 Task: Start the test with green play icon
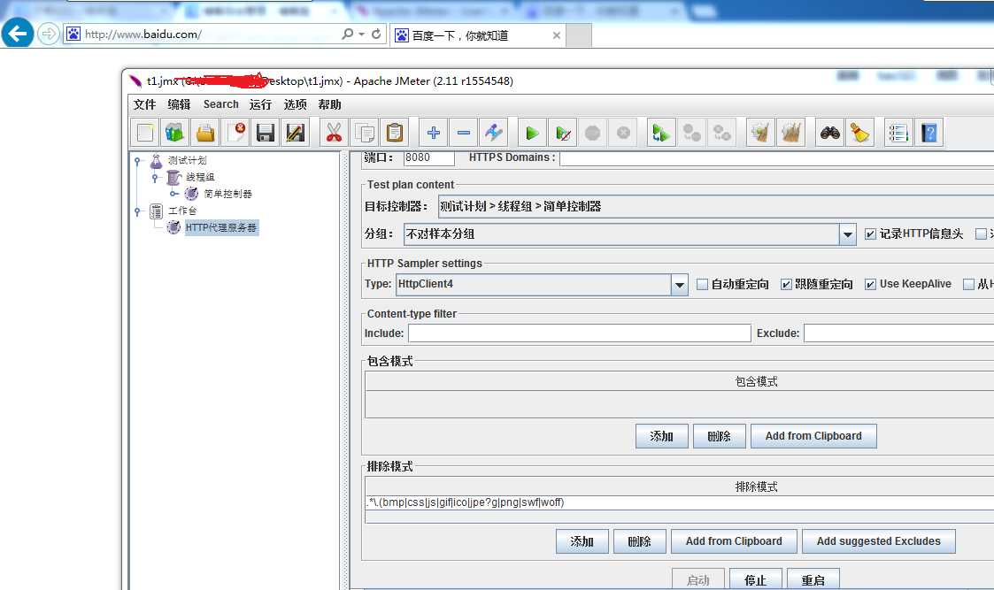click(533, 133)
